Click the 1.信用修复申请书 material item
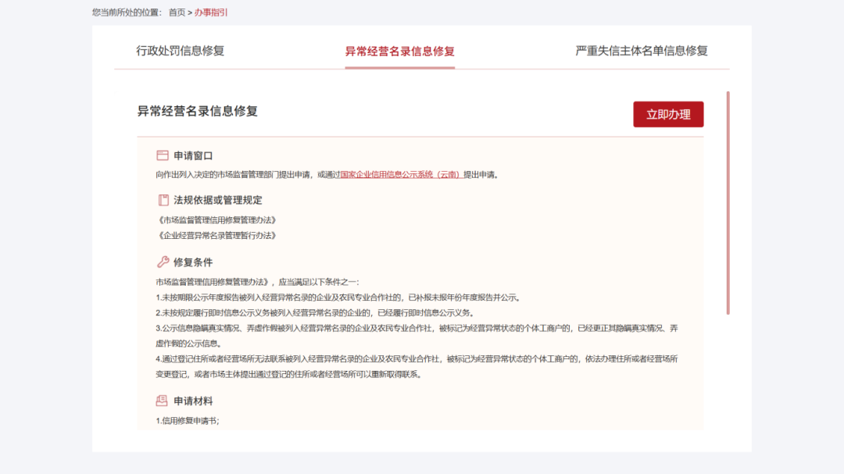Screen dimensions: 844x474 tap(188, 421)
